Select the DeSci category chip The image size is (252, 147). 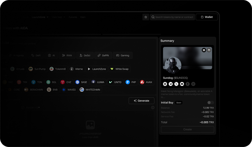pyautogui.click(x=84, y=55)
